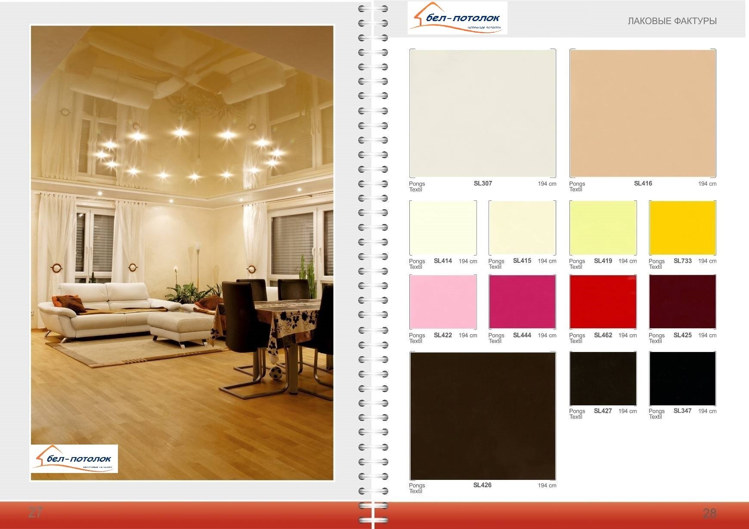Image resolution: width=749 pixels, height=529 pixels.
Task: Select the large dark brown SL426 swatch
Action: [482, 416]
